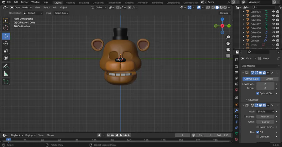Screen dimensions: 282x147
Task: Expand the Advanced subdivision section
Action: 253,100
